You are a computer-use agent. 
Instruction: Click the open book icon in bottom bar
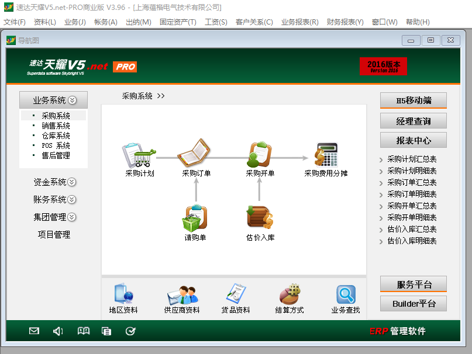[84, 331]
